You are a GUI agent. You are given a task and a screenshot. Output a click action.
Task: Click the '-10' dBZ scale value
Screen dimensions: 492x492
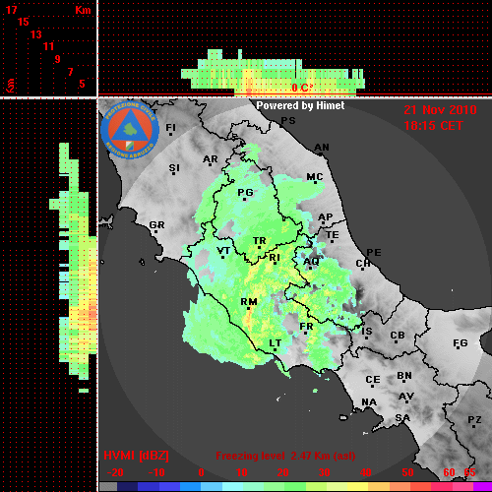point(156,472)
